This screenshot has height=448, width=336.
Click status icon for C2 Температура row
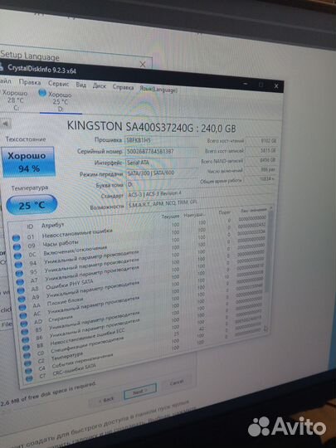(27, 363)
